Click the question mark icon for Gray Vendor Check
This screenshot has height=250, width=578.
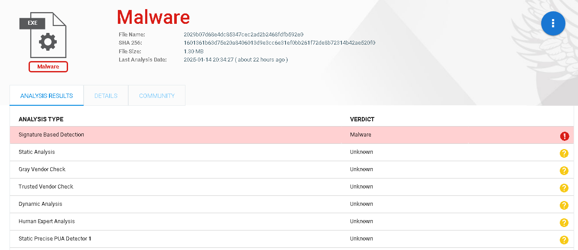point(564,171)
